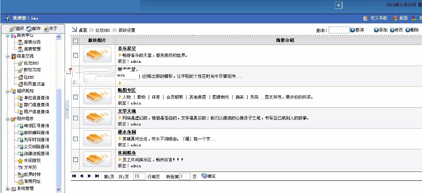Click the 文字天地 board thumbnail image
Image resolution: width=422 pixels, height=193 pixels.
pyautogui.click(x=98, y=117)
